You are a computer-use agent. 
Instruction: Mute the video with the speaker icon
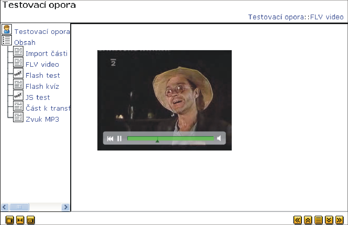click(x=219, y=138)
